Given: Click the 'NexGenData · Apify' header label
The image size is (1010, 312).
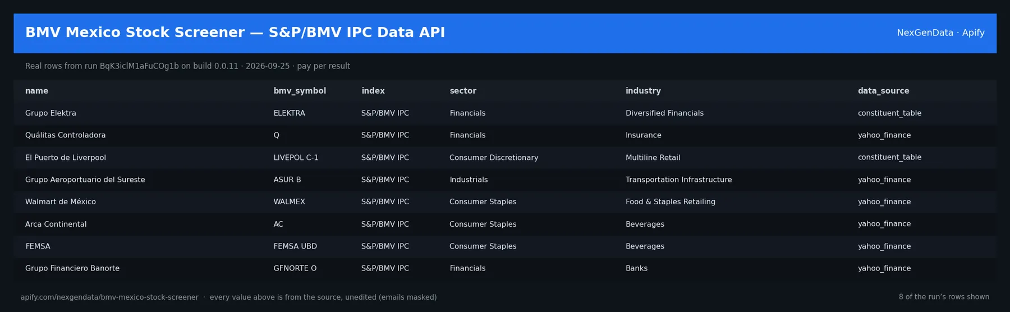Looking at the screenshot, I should 940,33.
